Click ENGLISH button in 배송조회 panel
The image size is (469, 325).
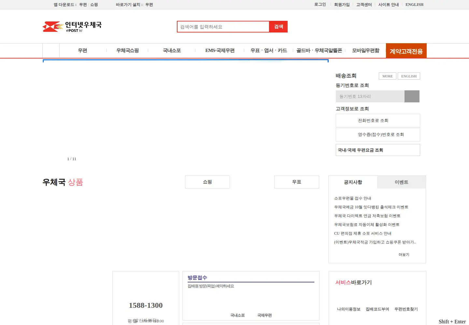click(x=409, y=76)
